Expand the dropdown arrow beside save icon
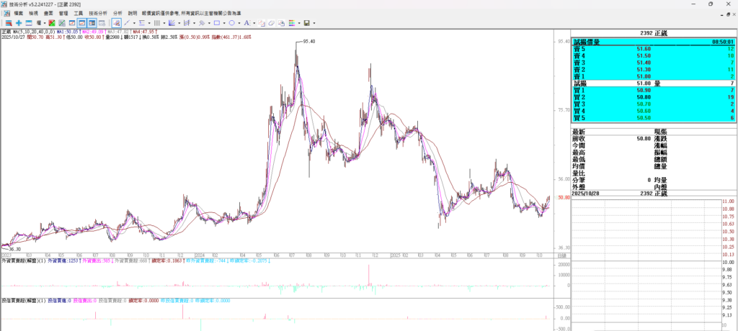 pos(314,23)
